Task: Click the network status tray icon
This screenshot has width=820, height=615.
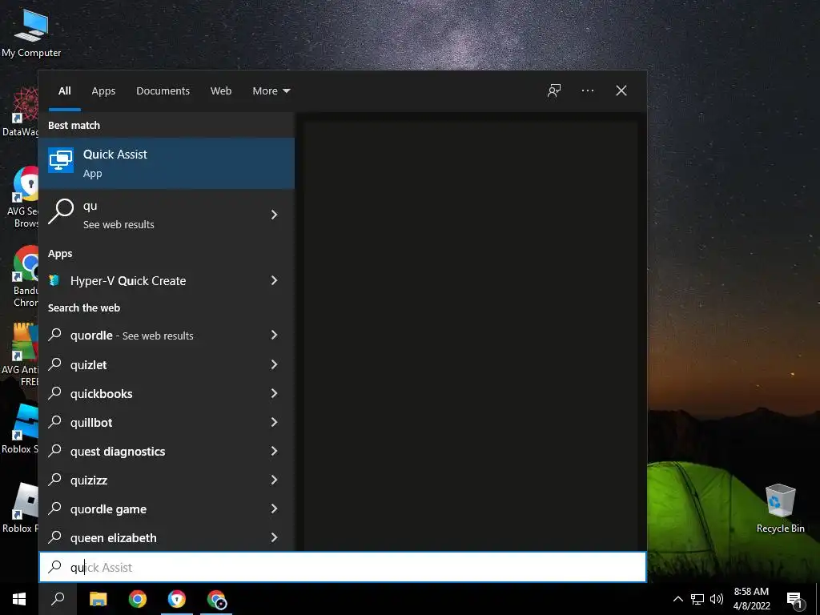Action: 697,599
